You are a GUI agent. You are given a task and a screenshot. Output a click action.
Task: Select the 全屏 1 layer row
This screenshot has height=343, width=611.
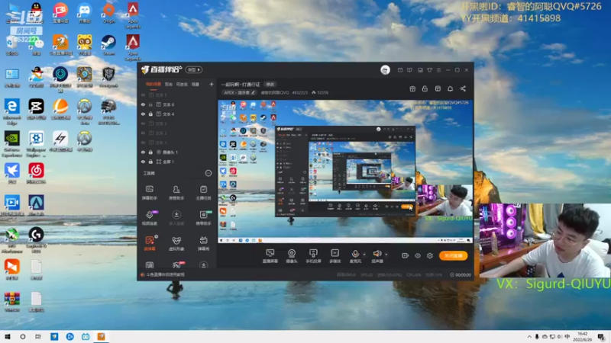[x=177, y=162]
